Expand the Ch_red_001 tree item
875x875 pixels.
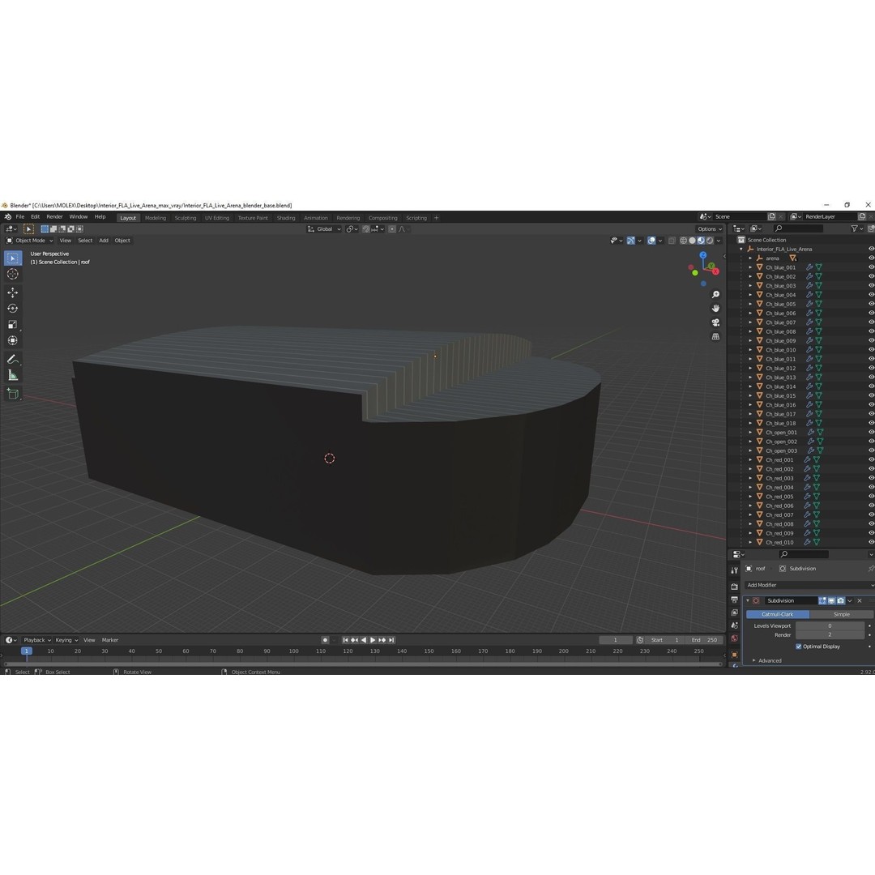[750, 459]
